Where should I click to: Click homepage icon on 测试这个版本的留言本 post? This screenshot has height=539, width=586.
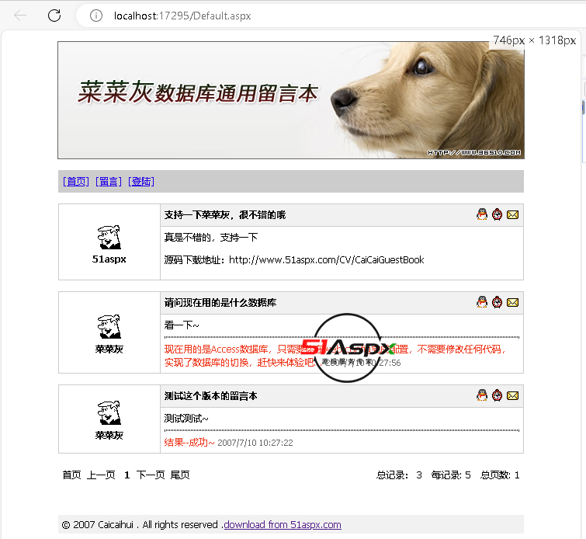click(497, 395)
